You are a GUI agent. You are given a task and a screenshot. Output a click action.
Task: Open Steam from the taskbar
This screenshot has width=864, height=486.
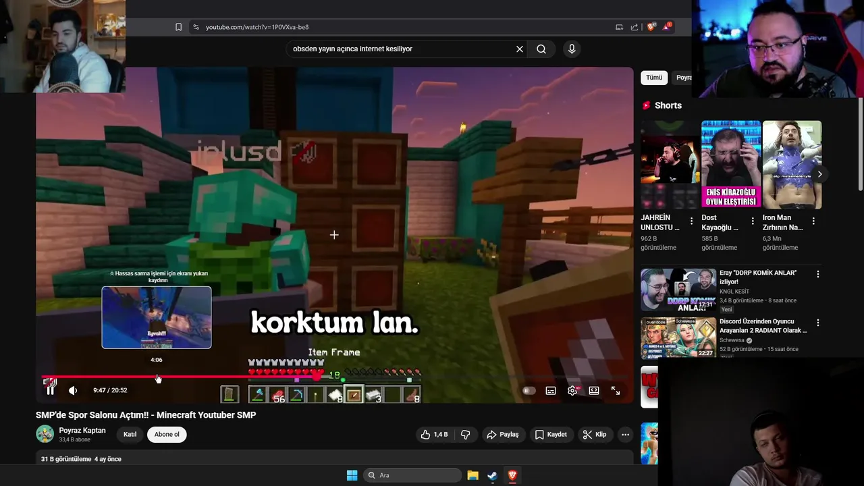coord(493,475)
